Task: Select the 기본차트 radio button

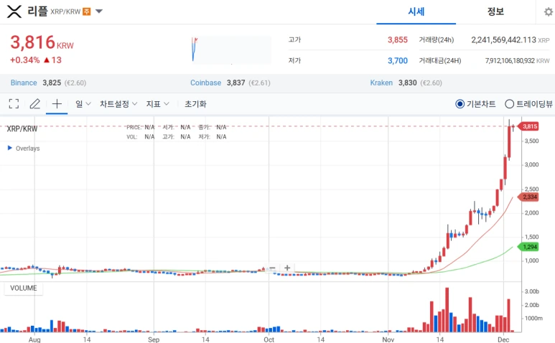Action: pos(460,104)
